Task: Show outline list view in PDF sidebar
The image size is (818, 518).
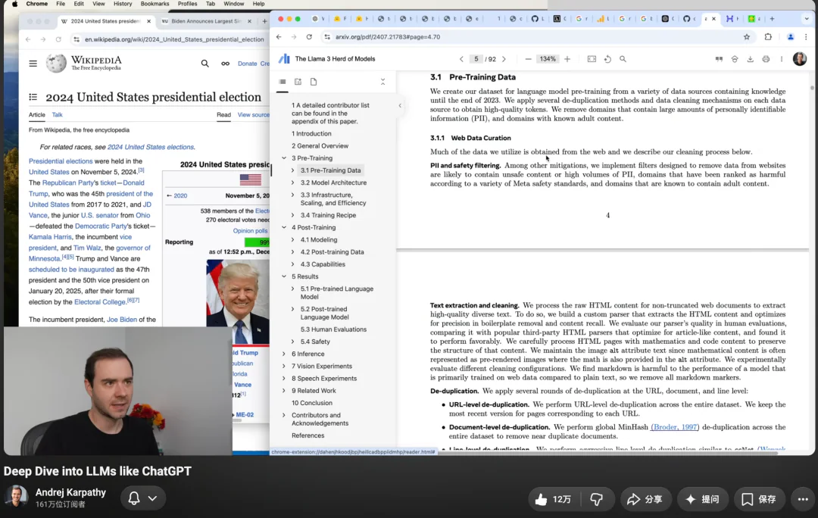Action: (x=283, y=82)
